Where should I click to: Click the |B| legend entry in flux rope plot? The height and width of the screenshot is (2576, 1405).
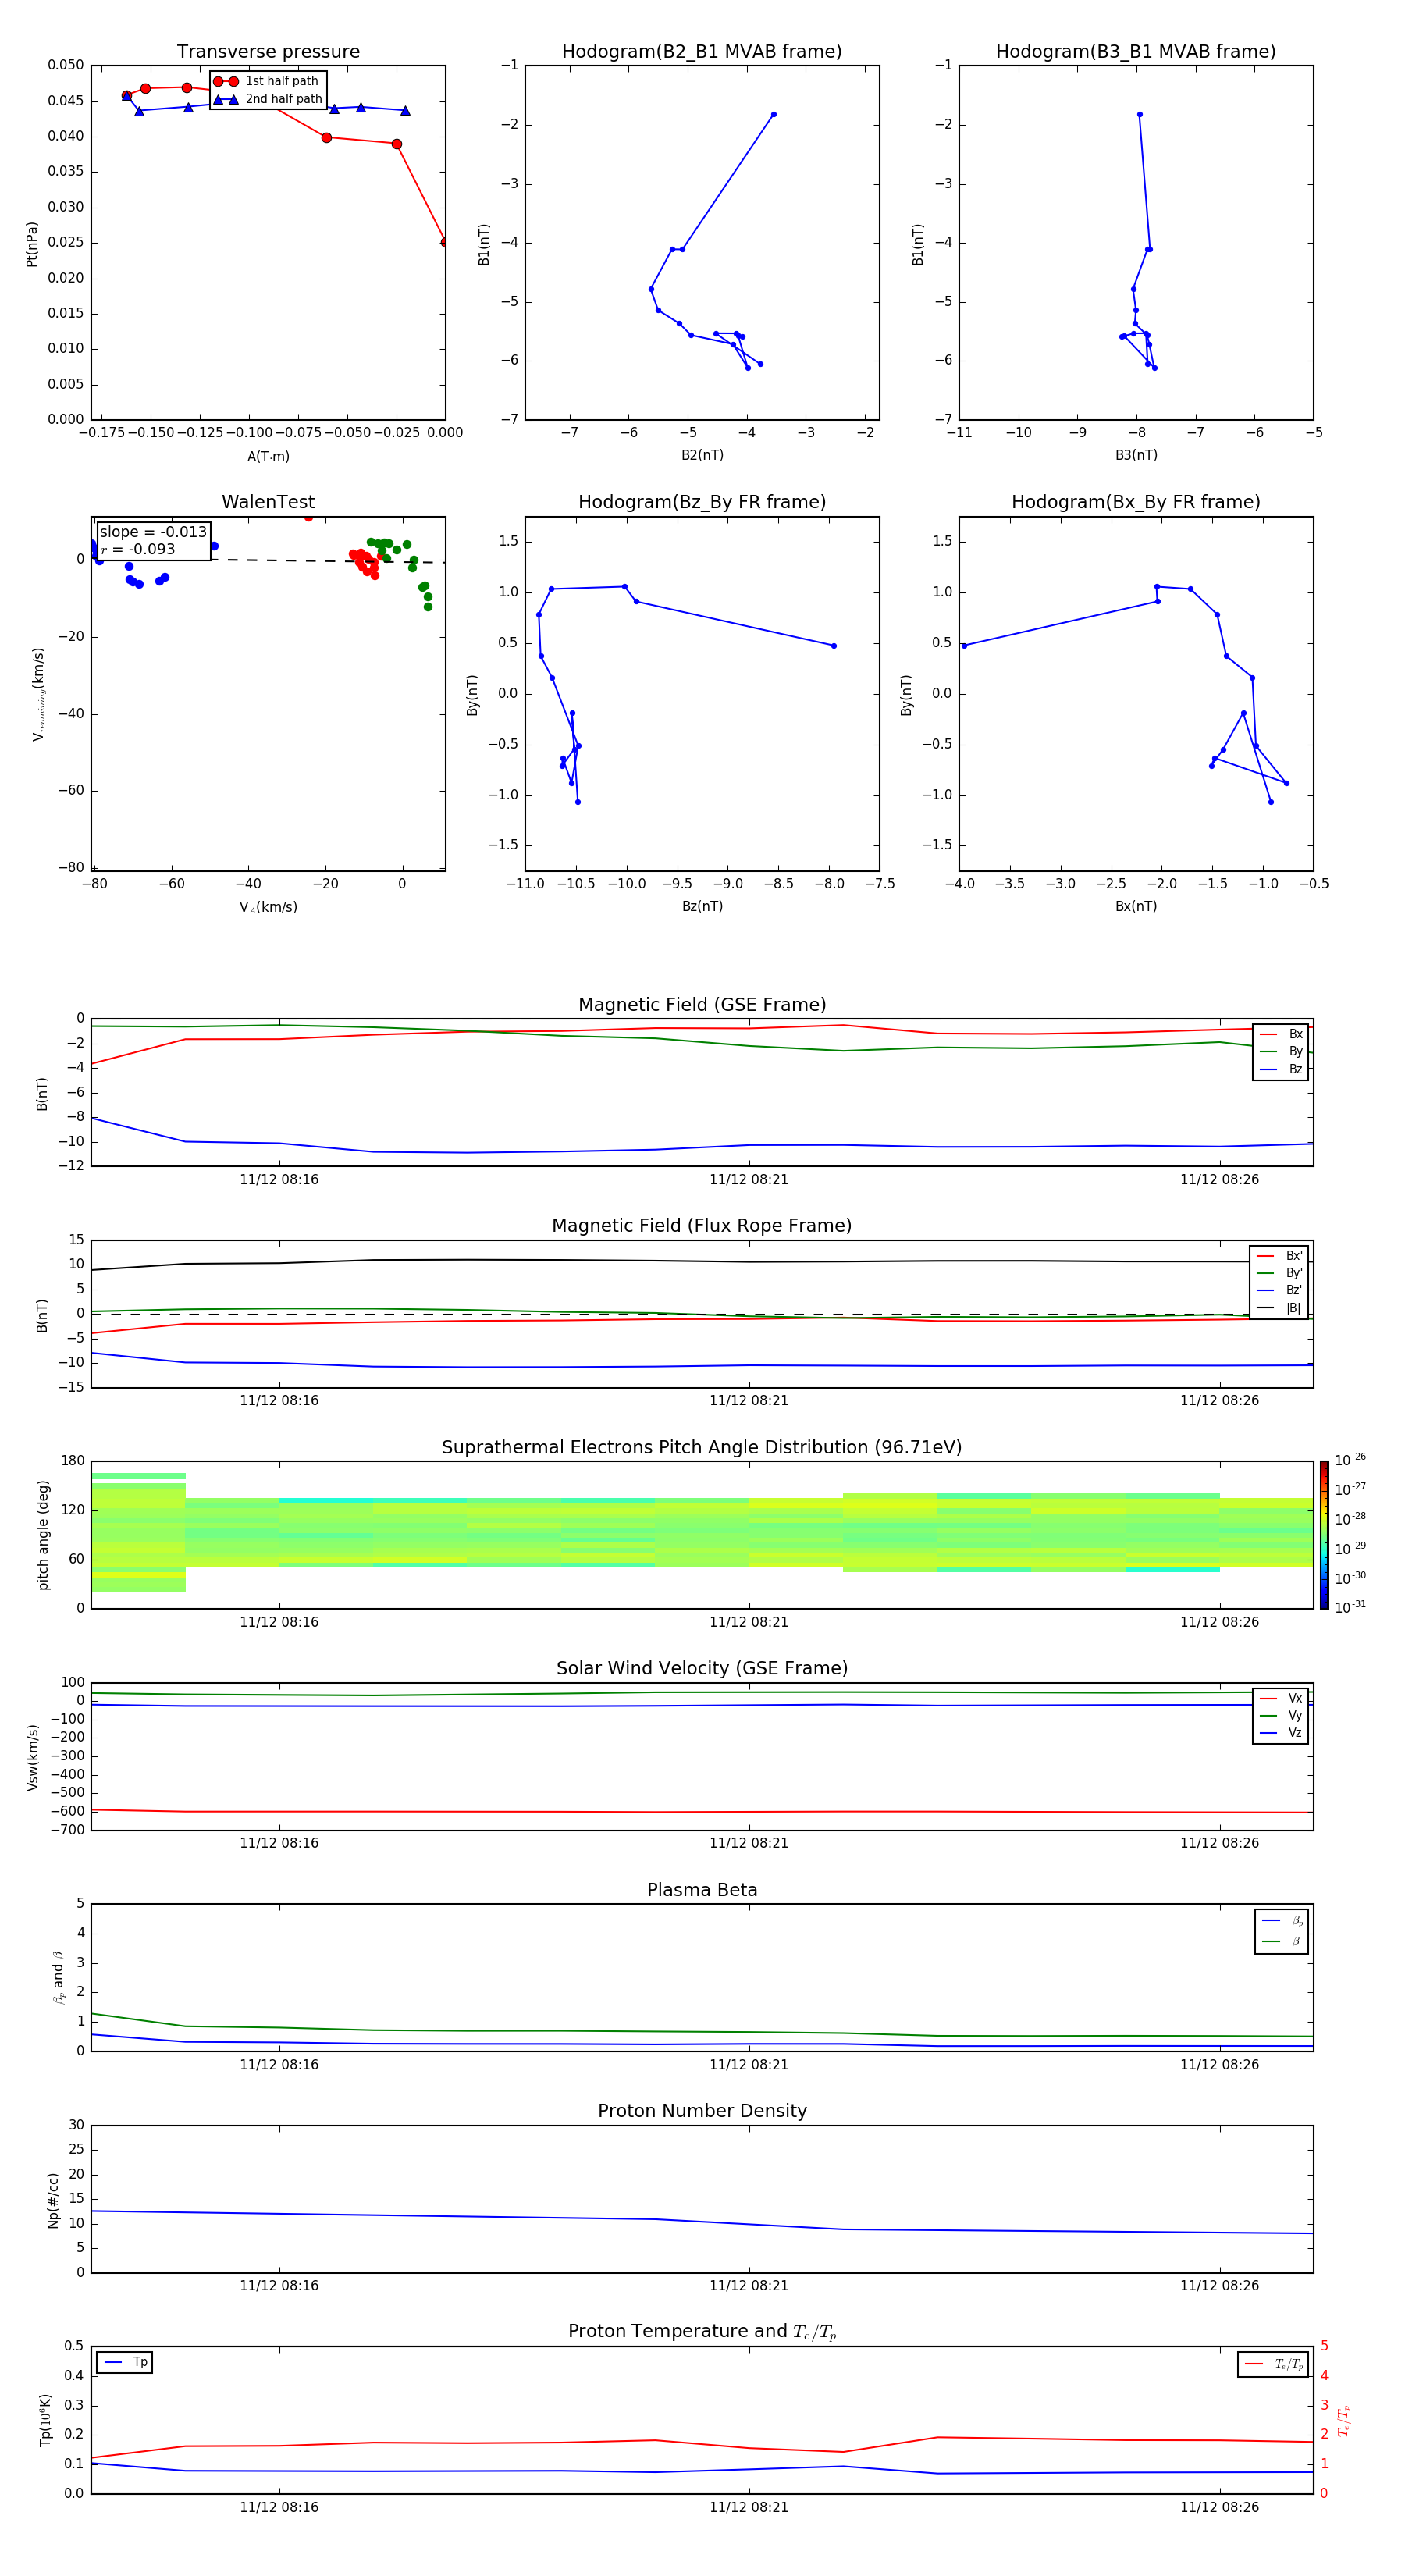[1279, 1308]
